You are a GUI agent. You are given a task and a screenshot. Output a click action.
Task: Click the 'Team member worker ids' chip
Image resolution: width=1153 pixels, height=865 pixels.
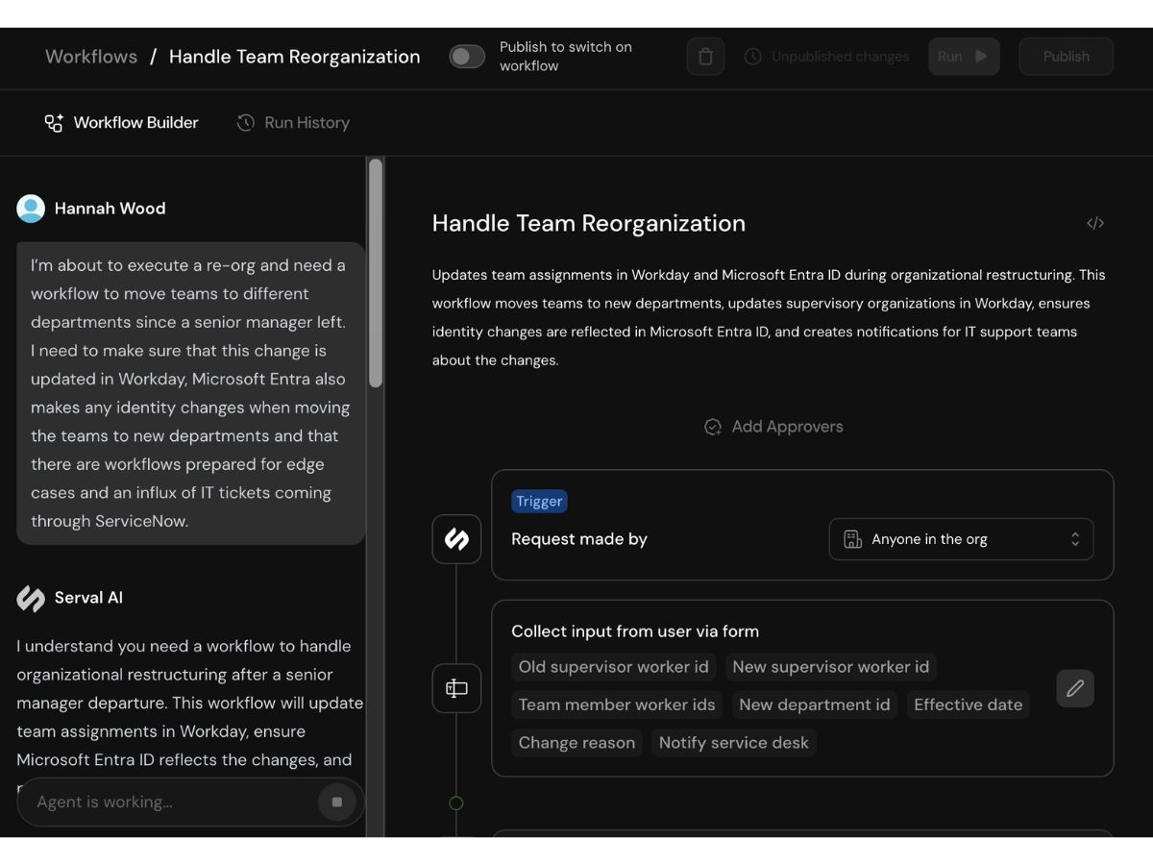pyautogui.click(x=617, y=704)
